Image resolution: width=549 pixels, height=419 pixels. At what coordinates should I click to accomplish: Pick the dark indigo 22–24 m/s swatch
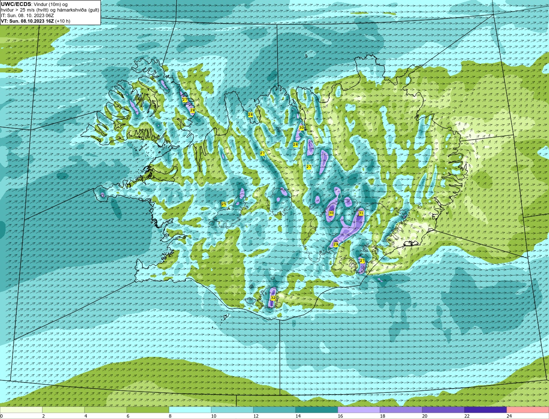[x=486, y=410]
